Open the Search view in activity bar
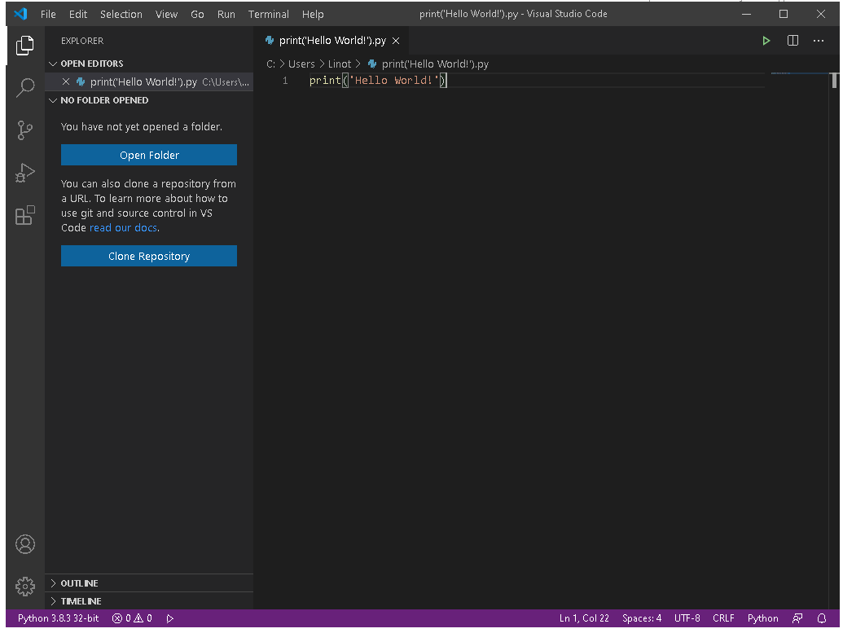The height and width of the screenshot is (633, 843). pyautogui.click(x=24, y=88)
